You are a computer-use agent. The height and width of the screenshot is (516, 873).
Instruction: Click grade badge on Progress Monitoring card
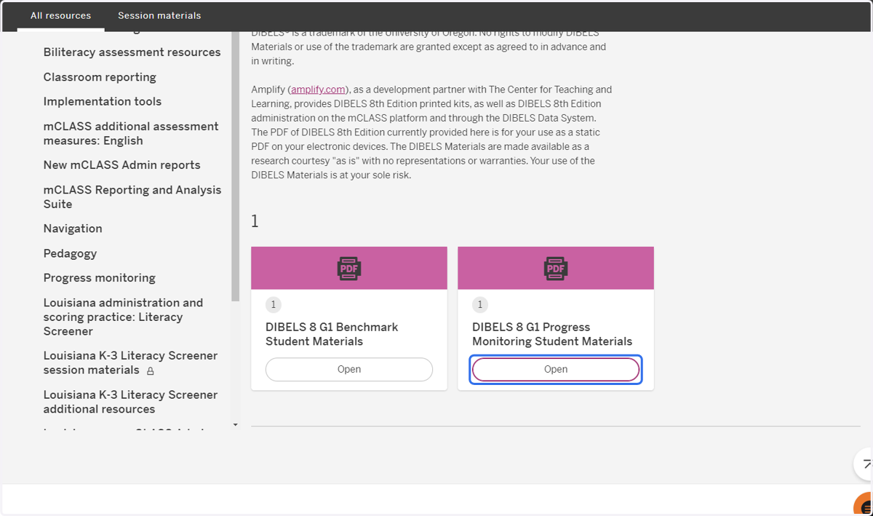[x=480, y=305]
